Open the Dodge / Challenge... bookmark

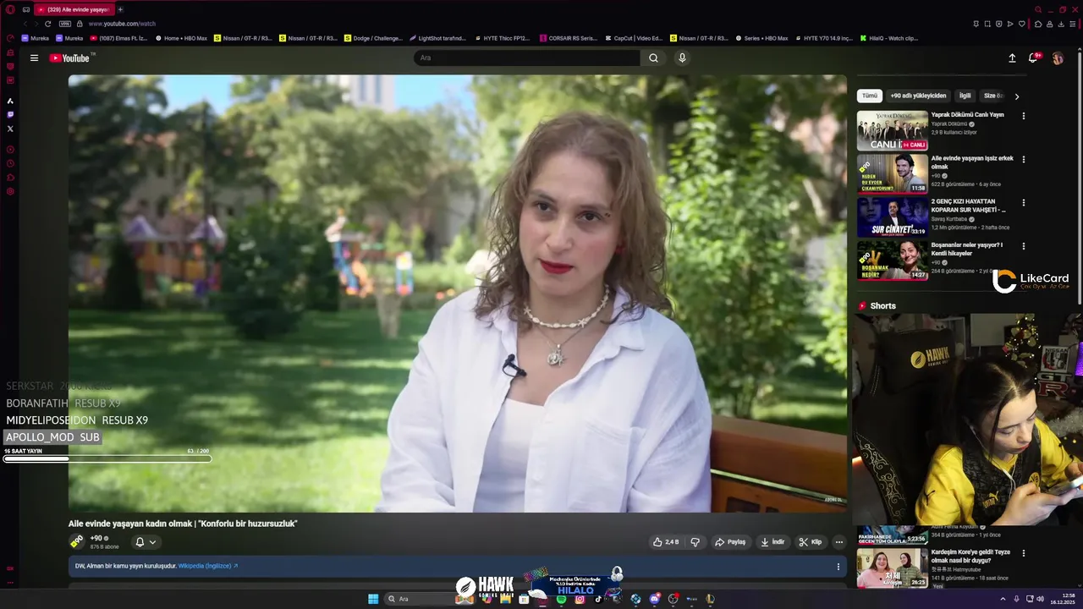click(373, 38)
